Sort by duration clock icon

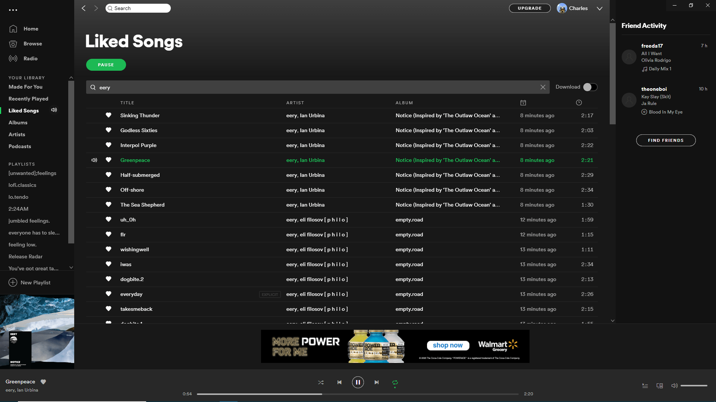click(x=579, y=103)
